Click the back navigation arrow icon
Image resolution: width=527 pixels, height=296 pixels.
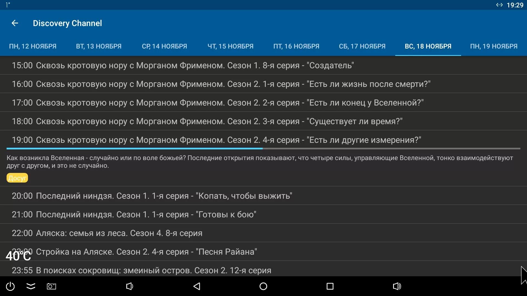[x=15, y=23]
